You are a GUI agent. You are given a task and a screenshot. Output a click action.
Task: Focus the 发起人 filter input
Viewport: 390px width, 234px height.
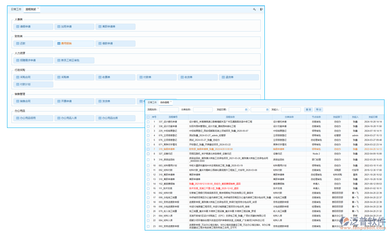[x=291, y=110]
